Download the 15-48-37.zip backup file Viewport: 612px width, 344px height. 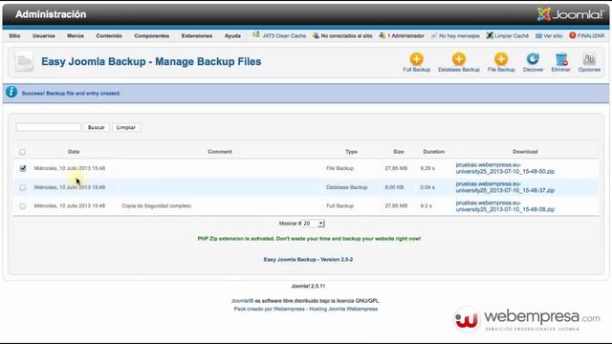point(505,187)
